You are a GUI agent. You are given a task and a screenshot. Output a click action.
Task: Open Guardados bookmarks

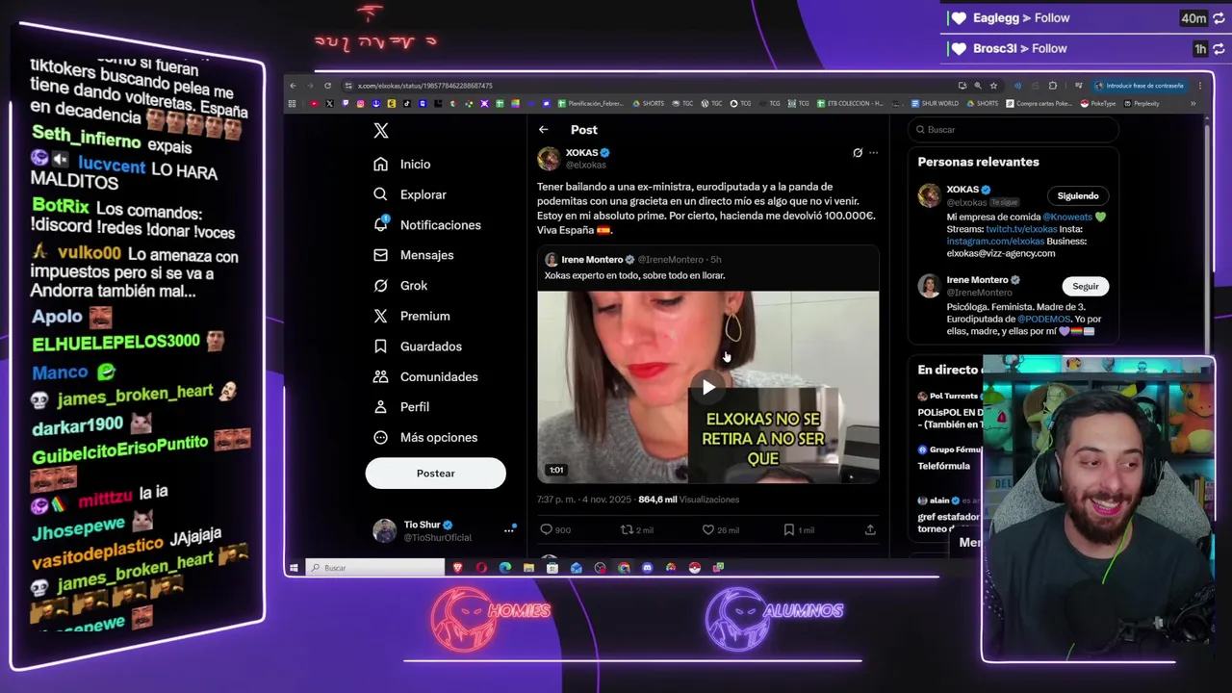418,346
